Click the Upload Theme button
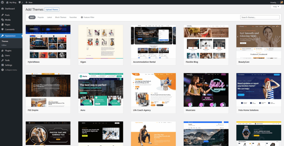The image size is (284, 146). click(x=52, y=9)
